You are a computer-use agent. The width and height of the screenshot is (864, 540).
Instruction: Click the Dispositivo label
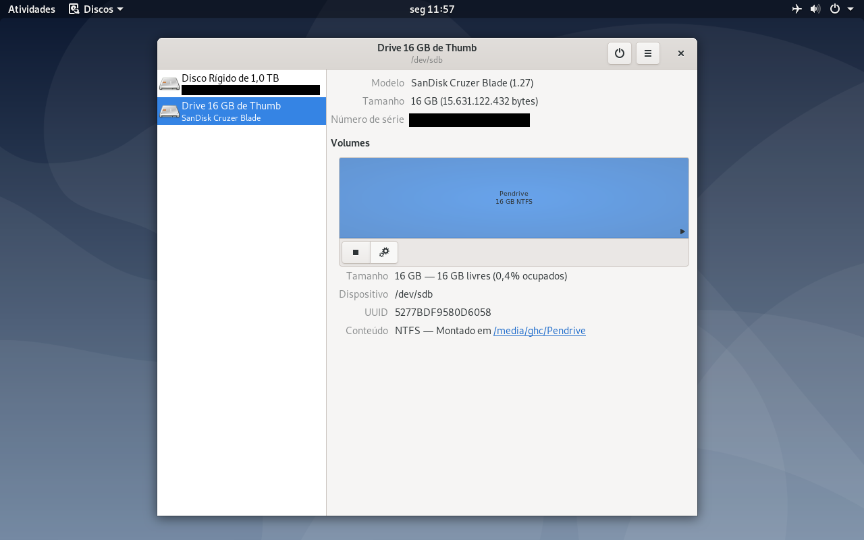point(363,294)
